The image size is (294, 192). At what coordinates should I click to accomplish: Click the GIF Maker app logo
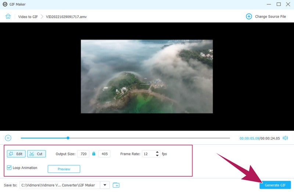click(5, 4)
